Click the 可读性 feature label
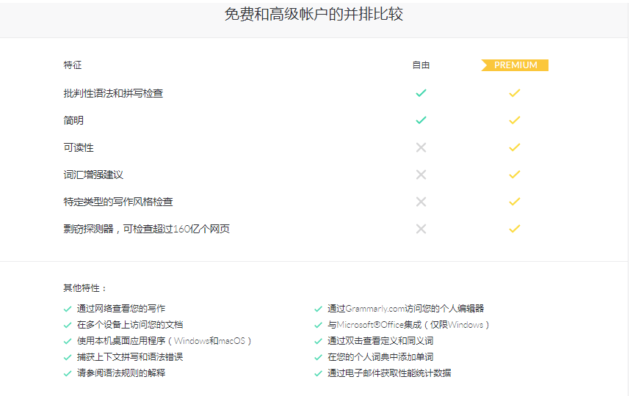This screenshot has height=396, width=630. (79, 147)
